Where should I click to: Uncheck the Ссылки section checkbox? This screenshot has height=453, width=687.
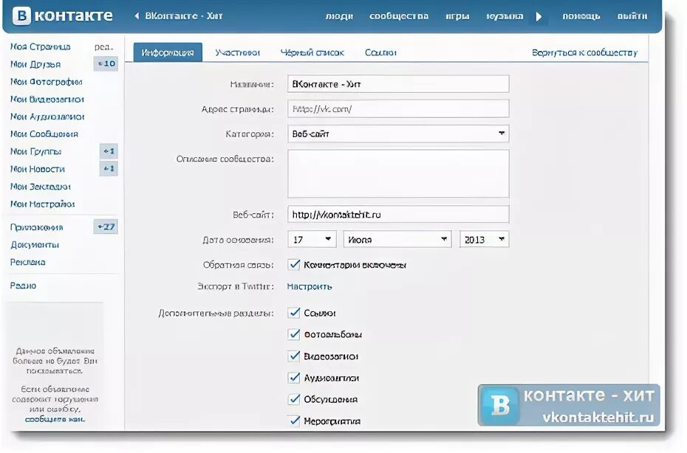(293, 313)
